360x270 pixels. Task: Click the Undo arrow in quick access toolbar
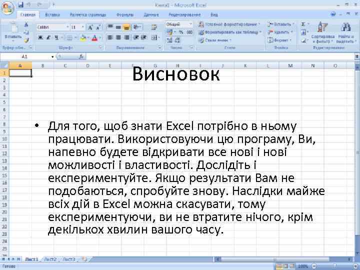(x=28, y=4)
